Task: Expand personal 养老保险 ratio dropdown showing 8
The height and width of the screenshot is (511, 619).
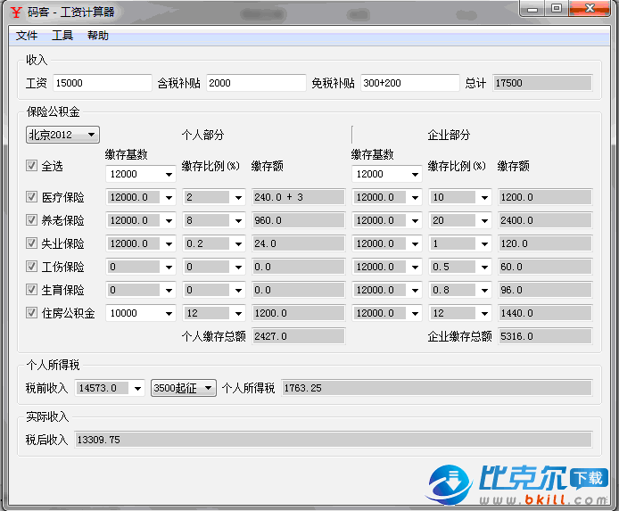Action: [214, 220]
